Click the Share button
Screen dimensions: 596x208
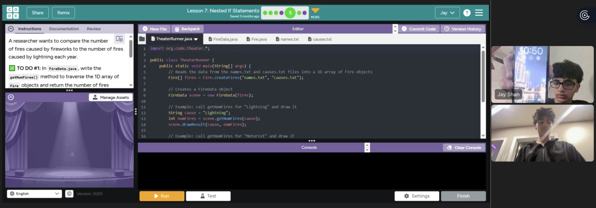click(38, 13)
